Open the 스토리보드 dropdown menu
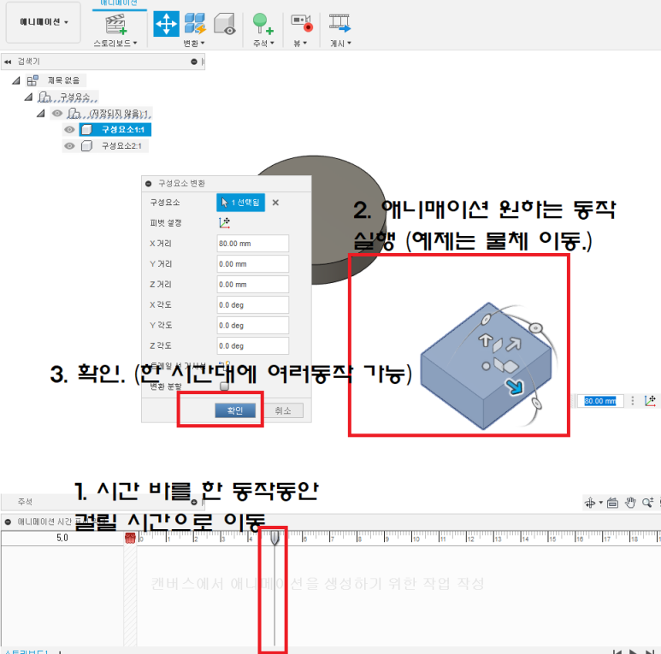The width and height of the screenshot is (661, 654). (x=115, y=43)
